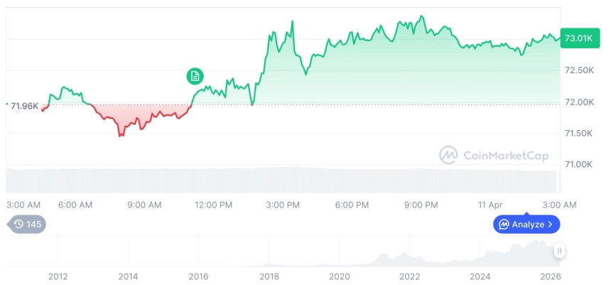Select 2026 on the overview timeline
This screenshot has width=611, height=285.
click(551, 276)
